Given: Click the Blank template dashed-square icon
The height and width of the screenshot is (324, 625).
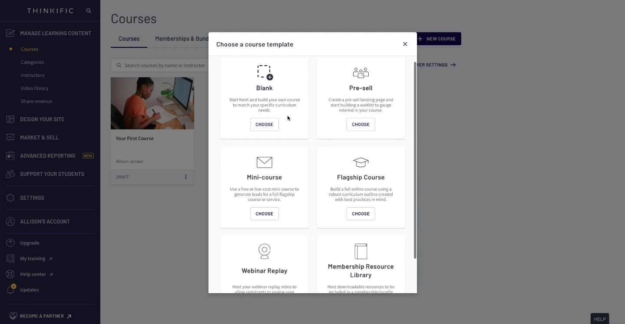Looking at the screenshot, I should (x=265, y=72).
